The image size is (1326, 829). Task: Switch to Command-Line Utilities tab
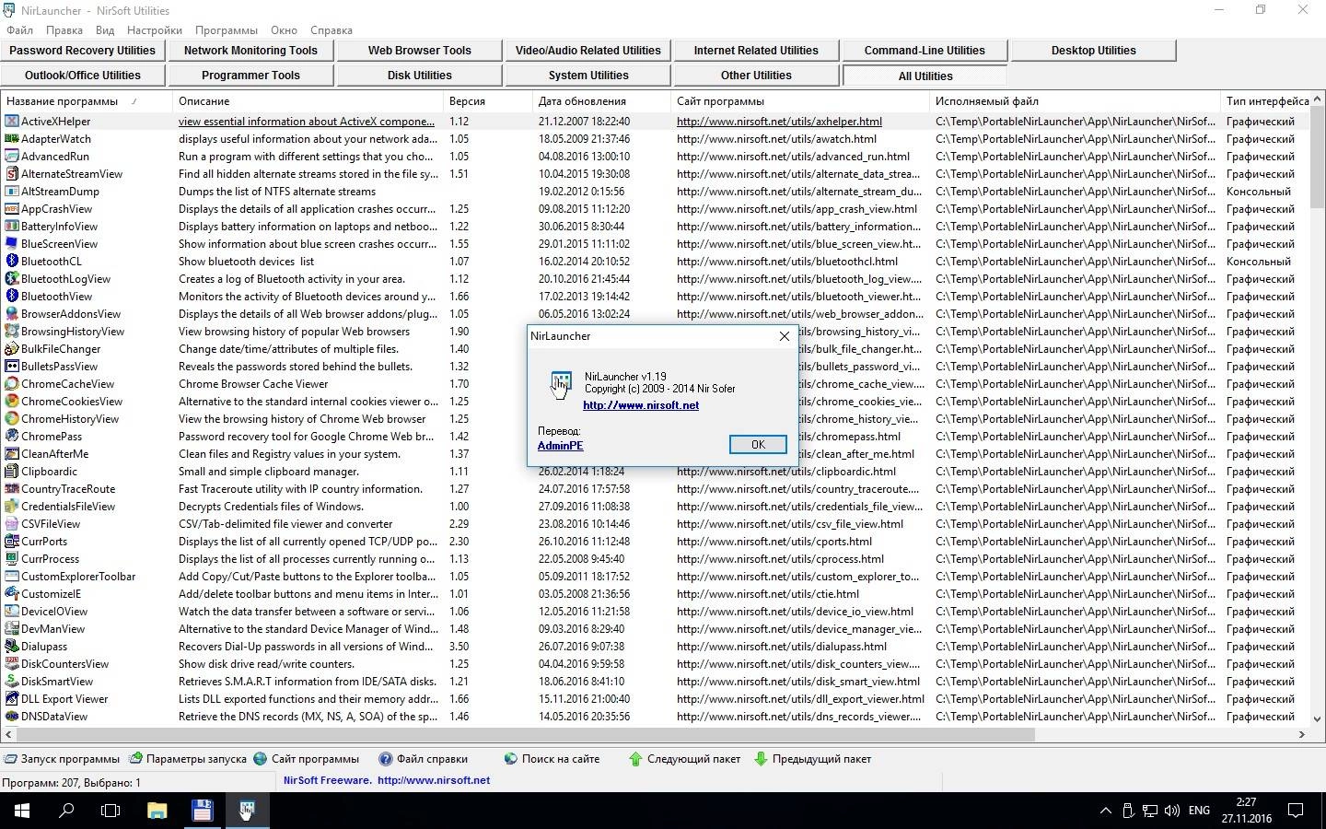click(x=925, y=51)
